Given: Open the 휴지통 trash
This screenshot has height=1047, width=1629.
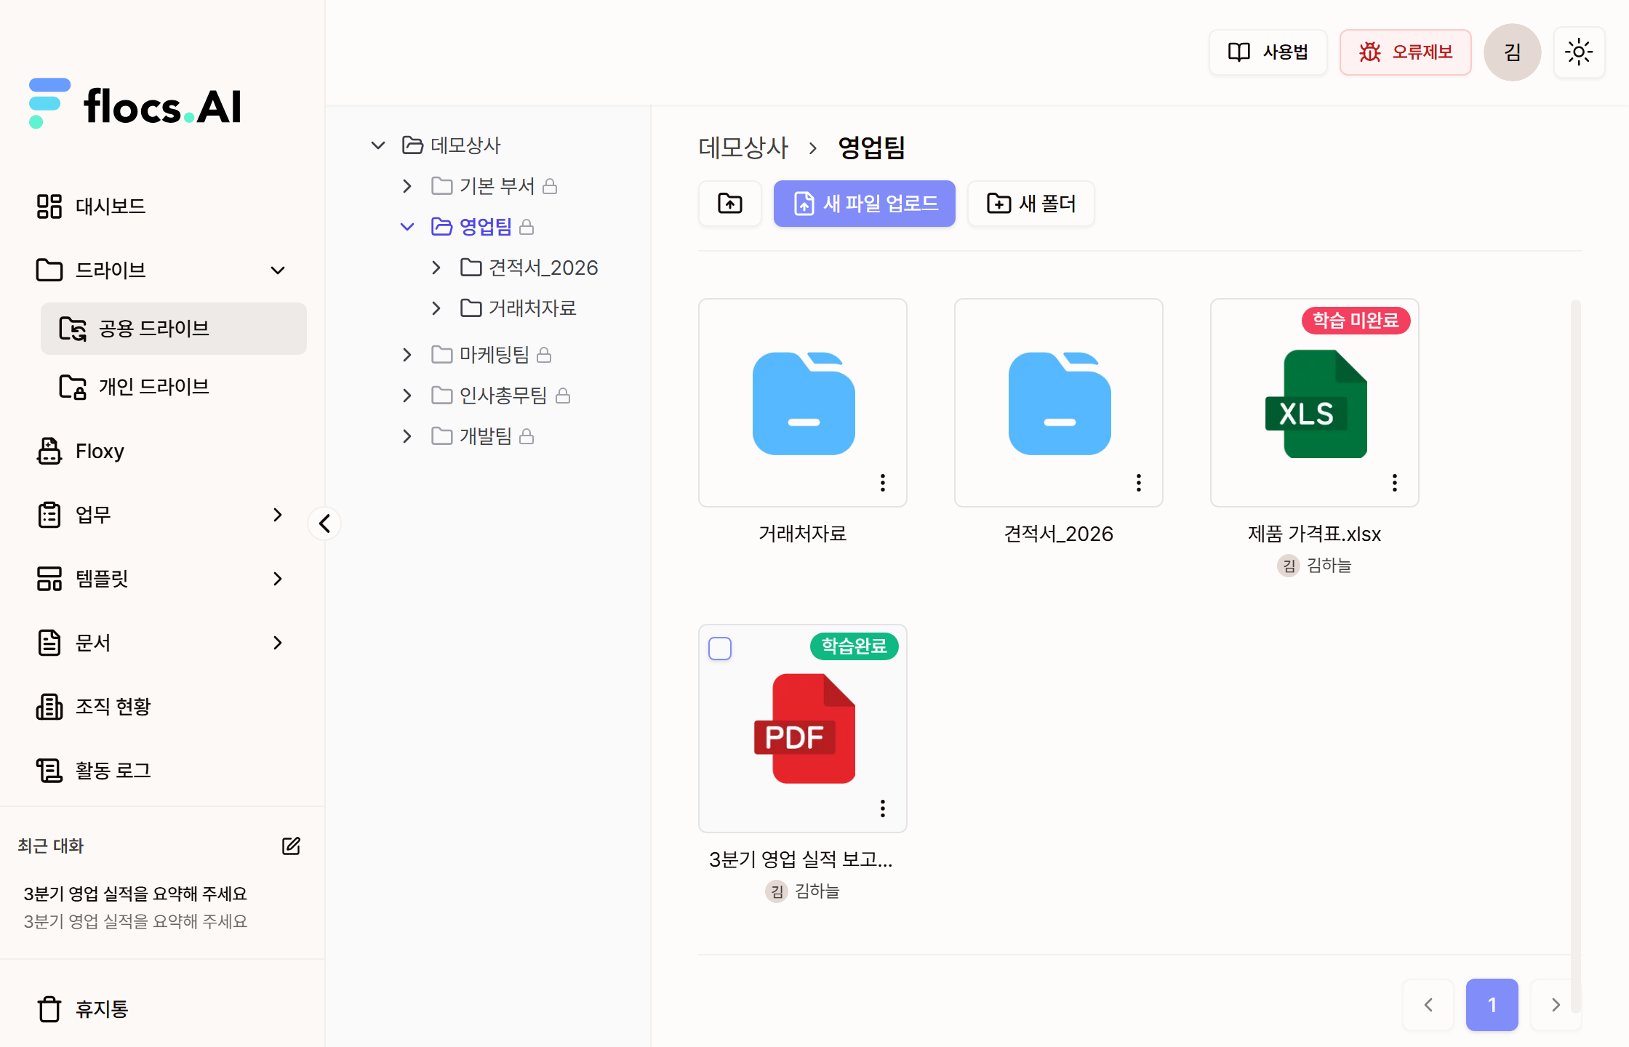Looking at the screenshot, I should point(83,1009).
